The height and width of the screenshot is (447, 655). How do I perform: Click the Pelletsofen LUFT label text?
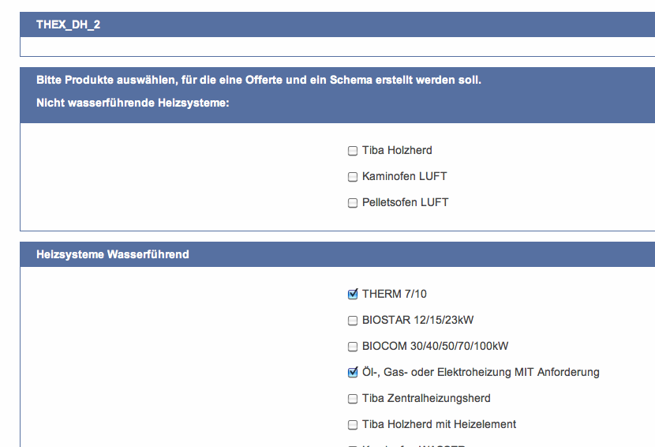click(x=405, y=202)
